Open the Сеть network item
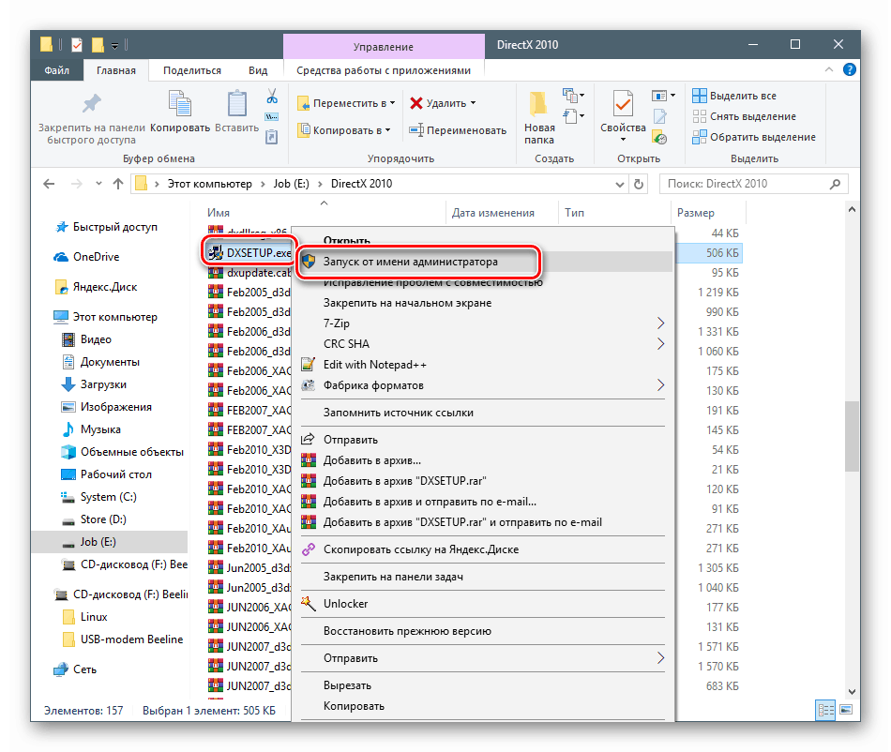The height and width of the screenshot is (752, 891). coord(75,669)
